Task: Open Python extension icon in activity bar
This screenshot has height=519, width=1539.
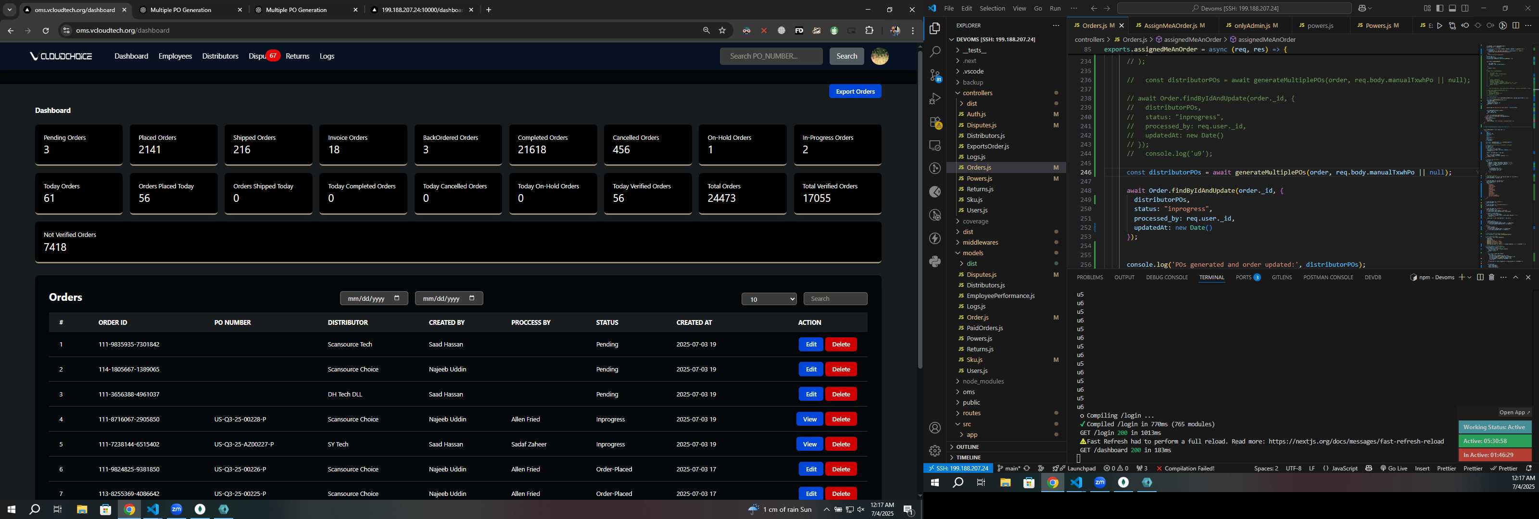Action: point(935,261)
